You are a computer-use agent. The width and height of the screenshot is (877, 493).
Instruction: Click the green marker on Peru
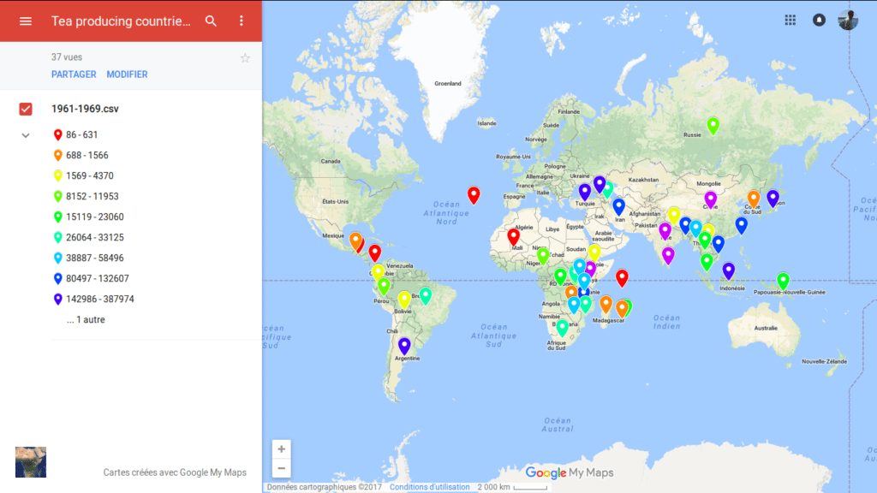[x=384, y=286]
